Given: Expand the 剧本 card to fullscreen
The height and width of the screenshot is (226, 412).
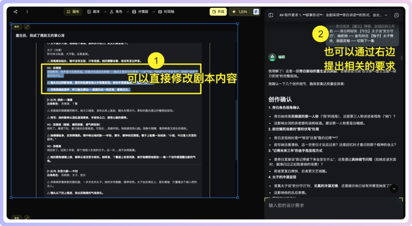Looking at the screenshot, I should 27,27.
